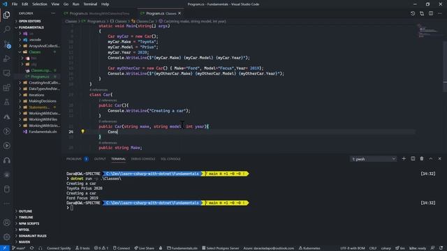
Task: Switch to the Debug Console tab
Action: coord(143,159)
